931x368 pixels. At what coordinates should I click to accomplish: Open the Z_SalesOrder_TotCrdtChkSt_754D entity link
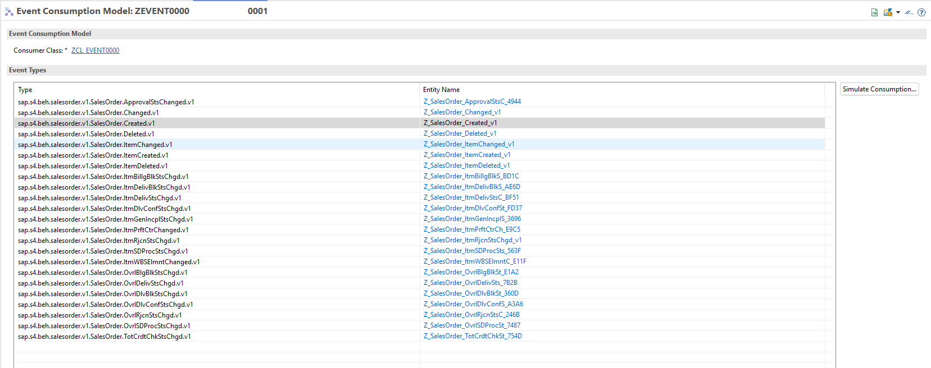click(x=473, y=336)
